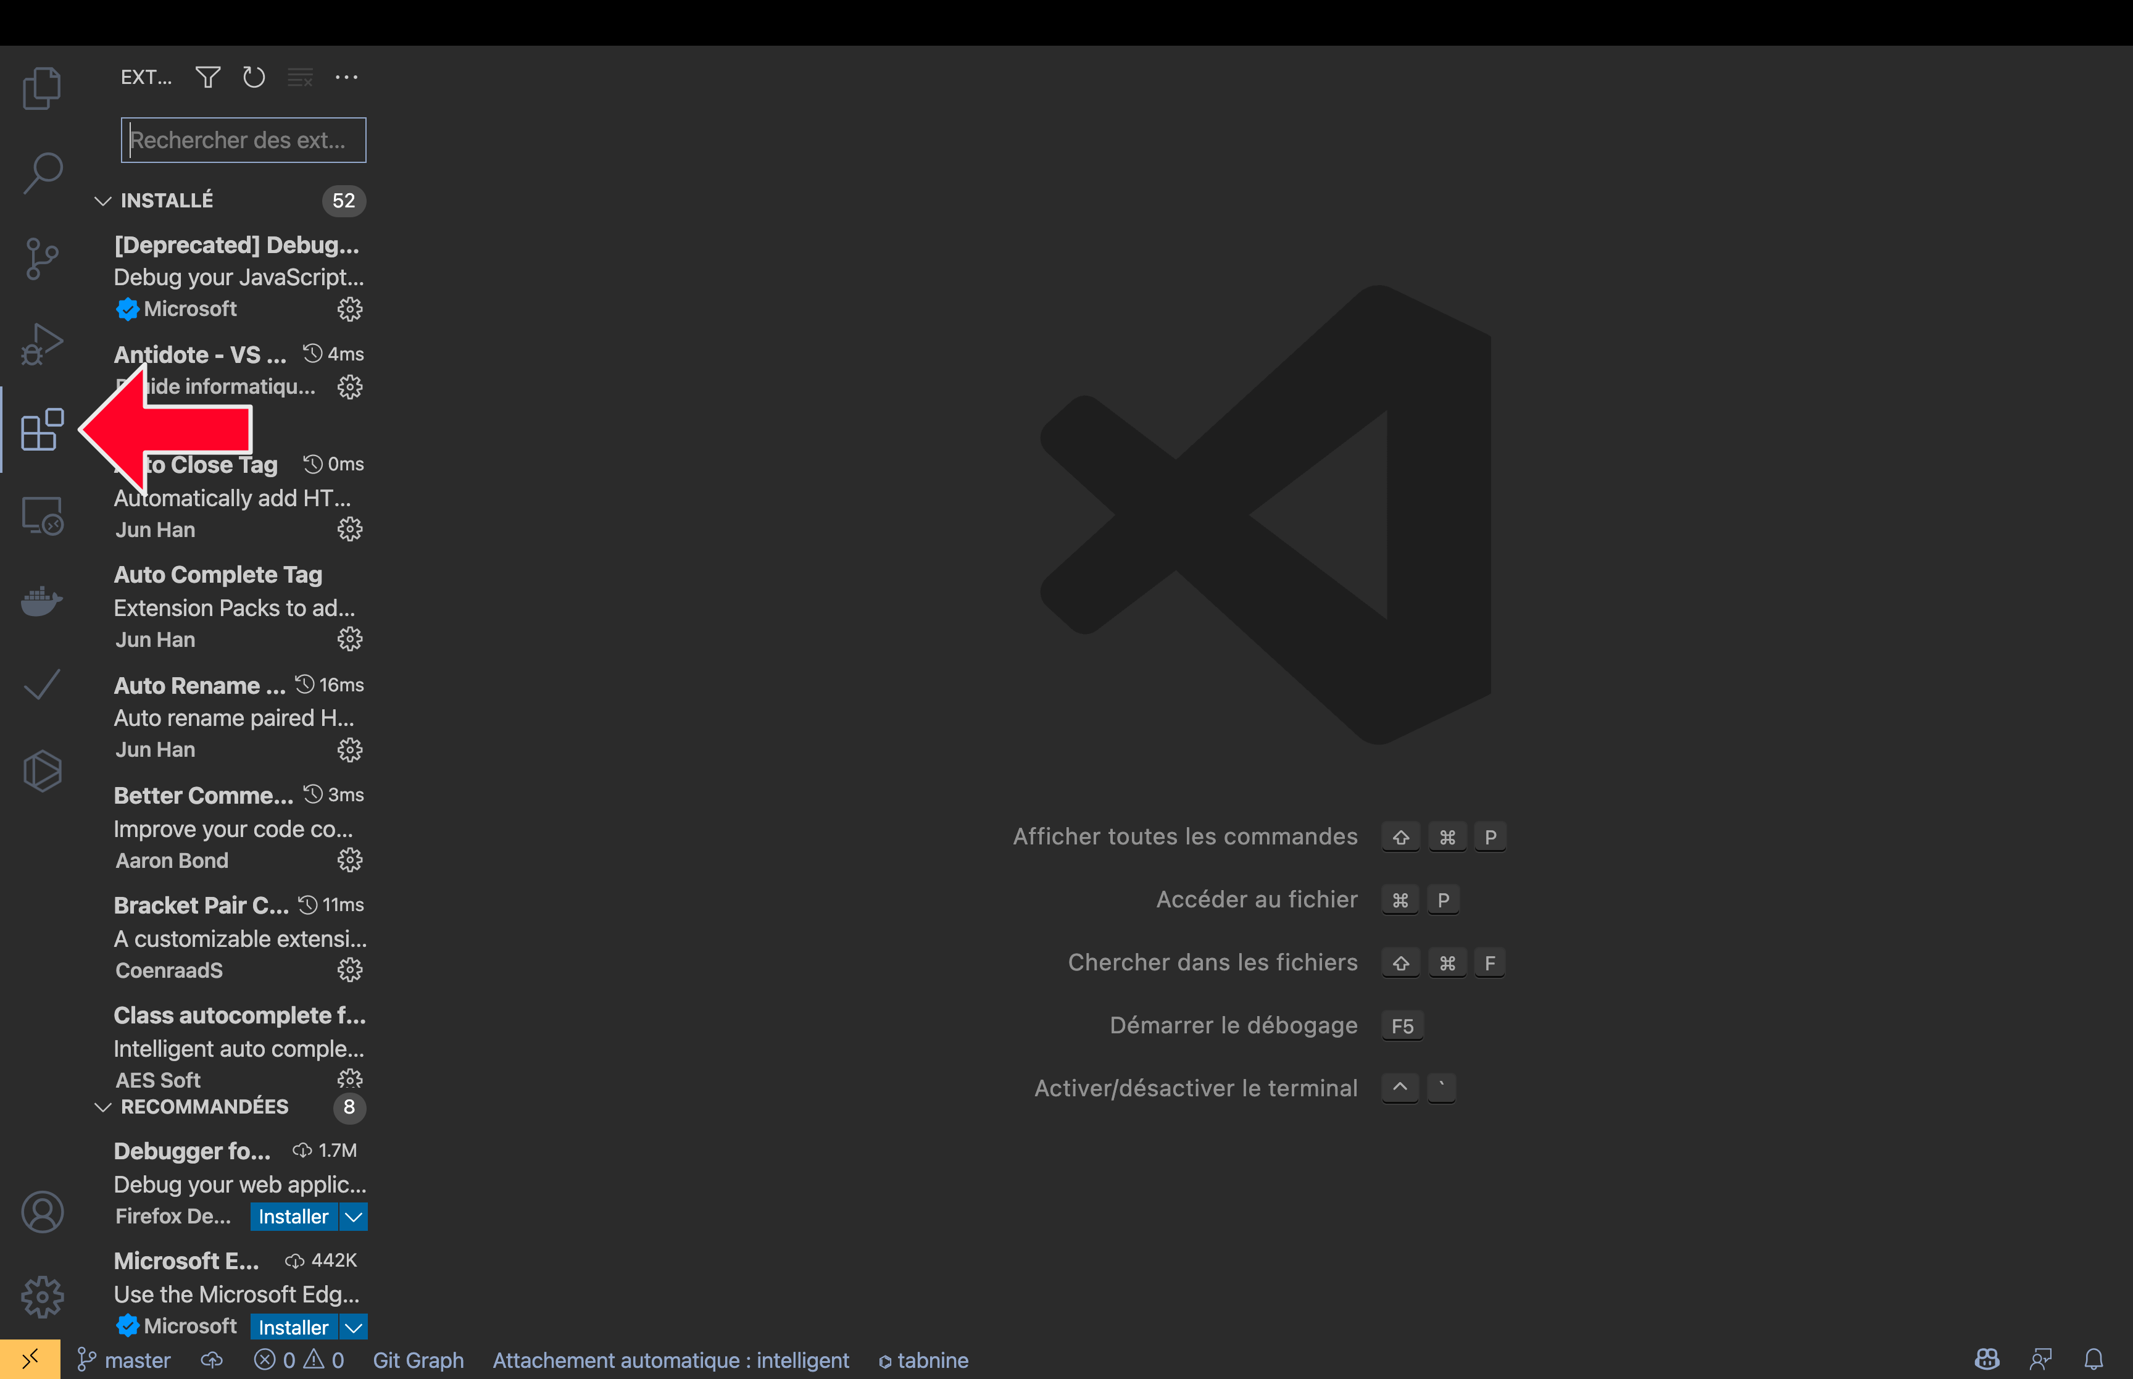
Task: Install the Debugger for Firefox extension
Action: pyautogui.click(x=294, y=1217)
